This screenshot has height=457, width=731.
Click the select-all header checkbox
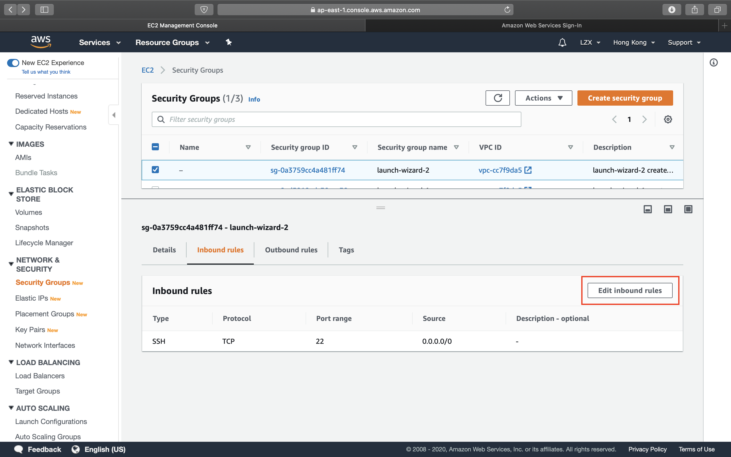point(155,147)
